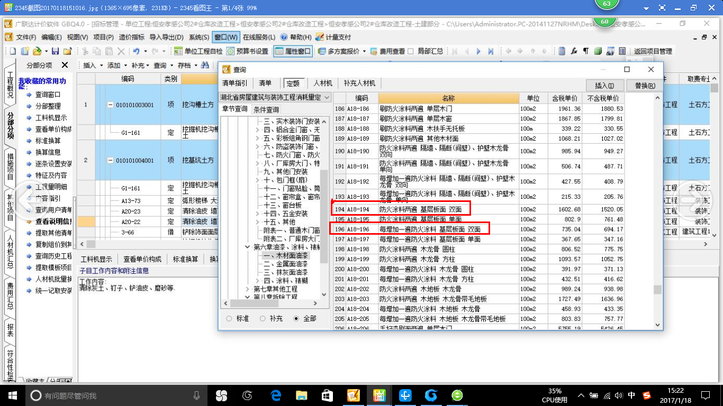The image size is (723, 406).
Task: Click the blue Next record arrow
Action: [478, 51]
